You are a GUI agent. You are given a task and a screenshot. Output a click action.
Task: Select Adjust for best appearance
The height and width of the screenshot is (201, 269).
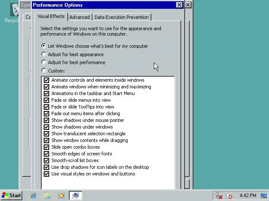pos(72,54)
